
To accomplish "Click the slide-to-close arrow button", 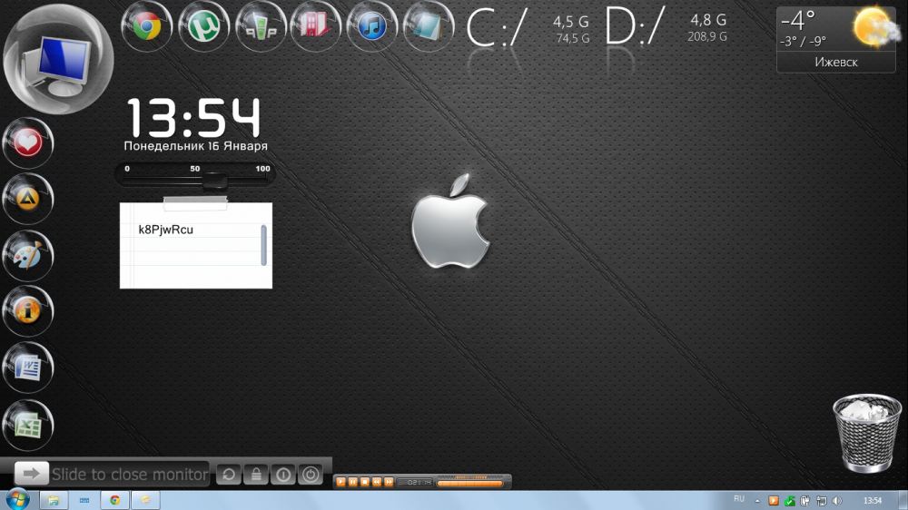I will (31, 474).
